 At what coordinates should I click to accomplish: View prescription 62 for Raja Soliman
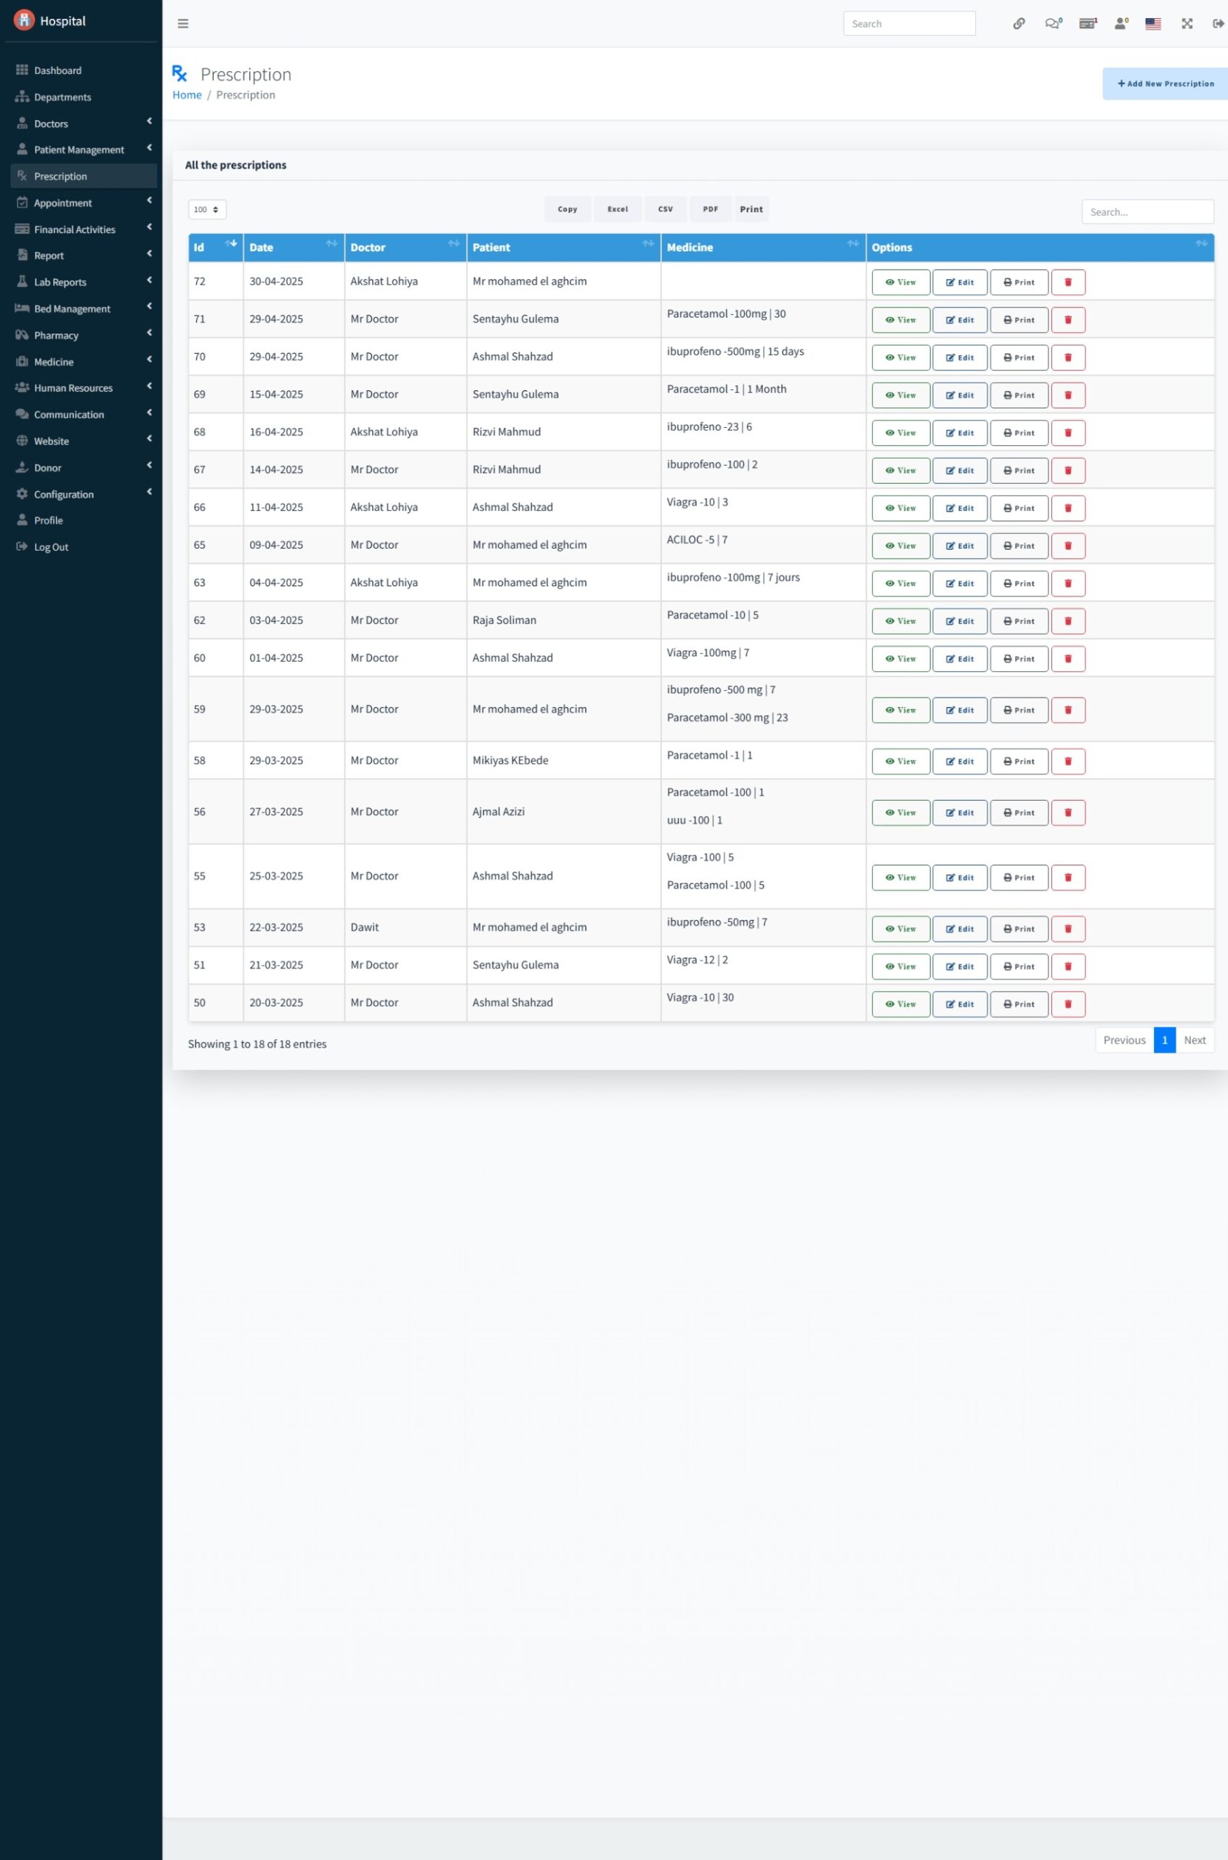coord(900,620)
